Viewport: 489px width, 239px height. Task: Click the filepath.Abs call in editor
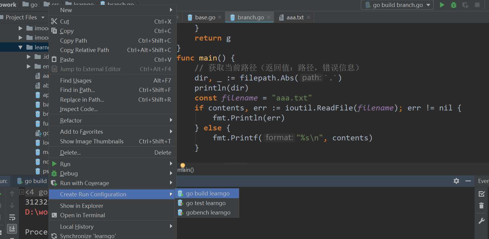[267, 78]
